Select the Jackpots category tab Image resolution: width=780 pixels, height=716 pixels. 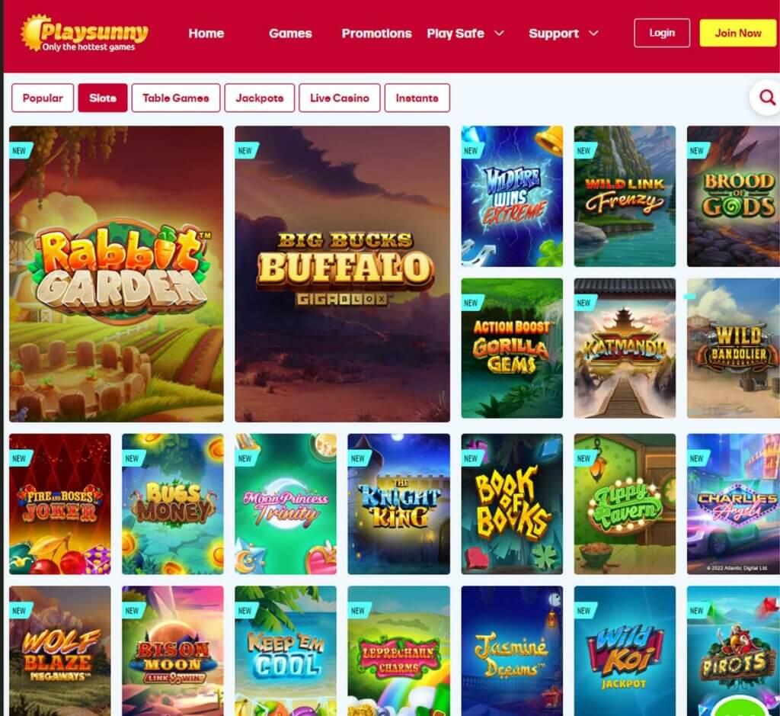click(x=259, y=98)
